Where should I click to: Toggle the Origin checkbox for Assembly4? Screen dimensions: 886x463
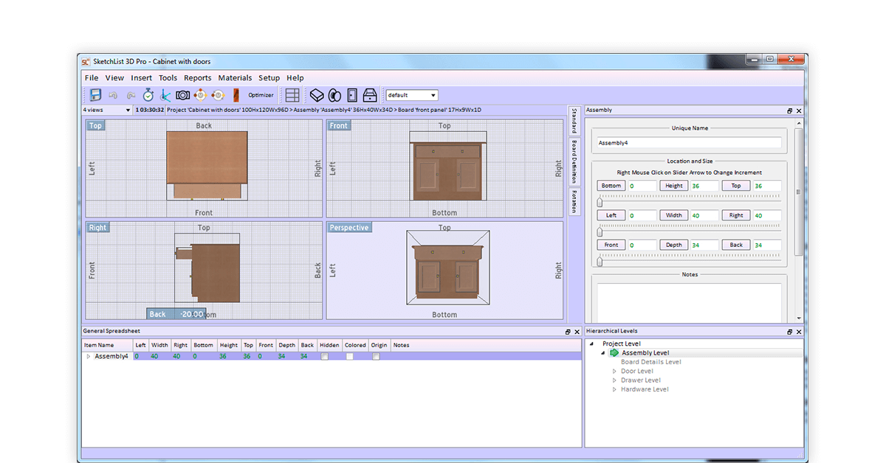[376, 356]
